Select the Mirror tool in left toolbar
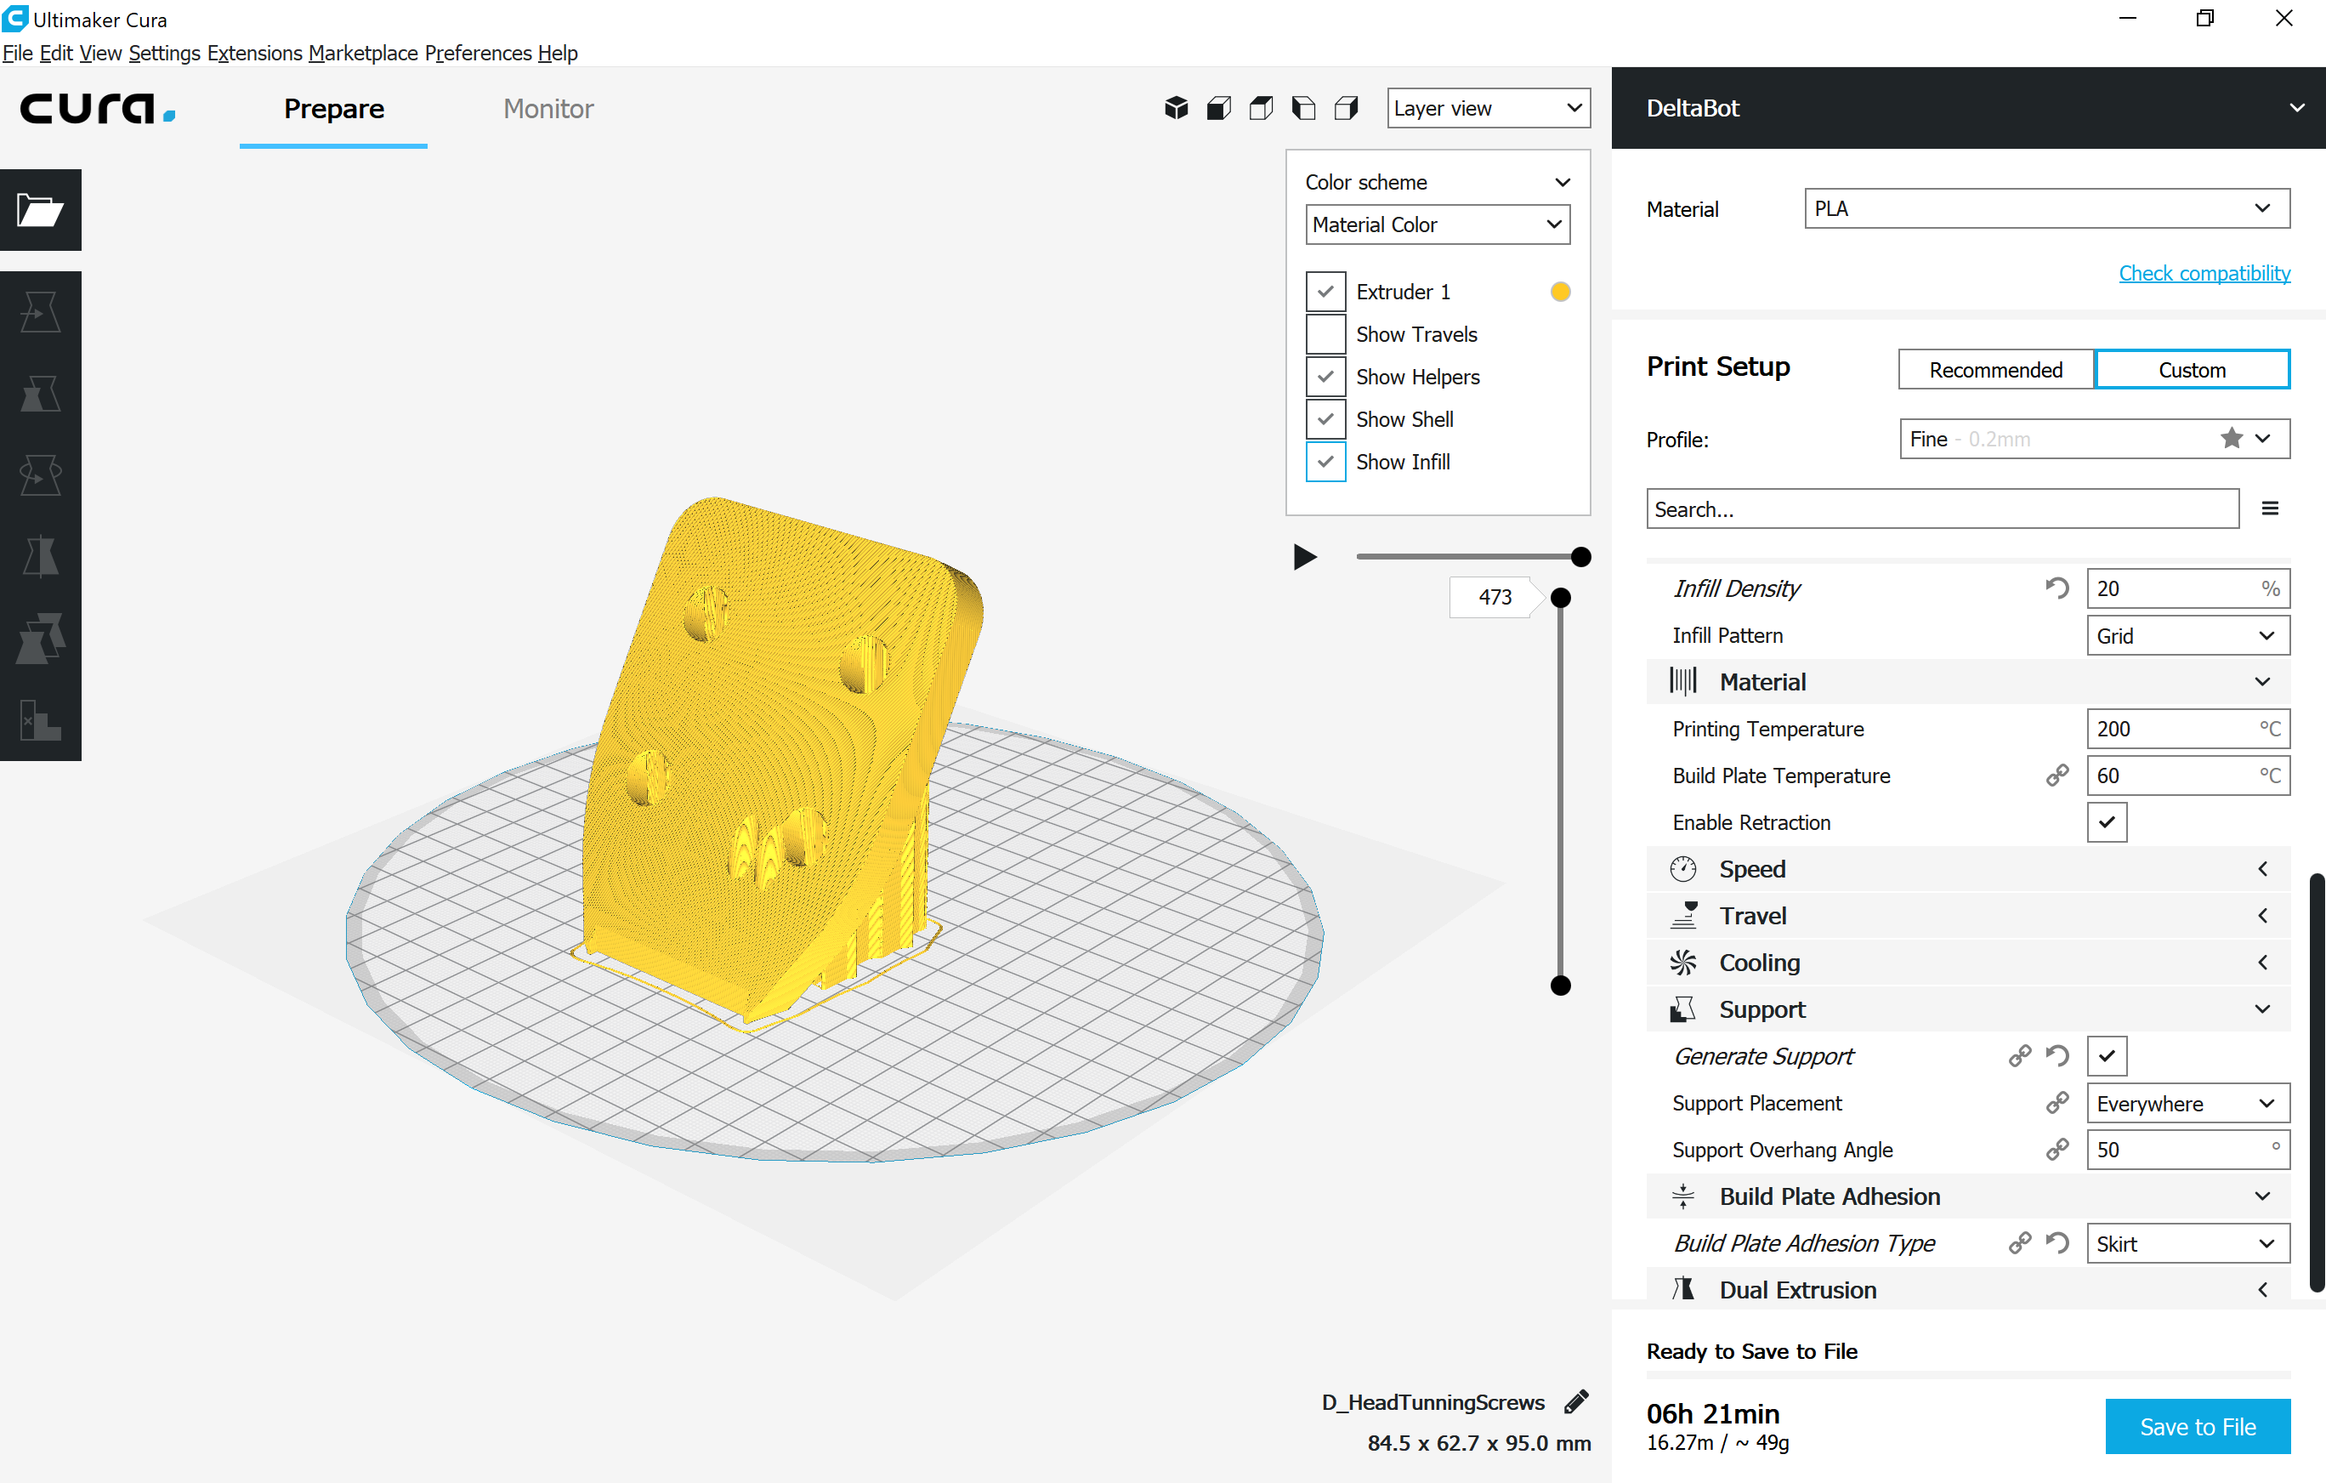 pos(41,556)
